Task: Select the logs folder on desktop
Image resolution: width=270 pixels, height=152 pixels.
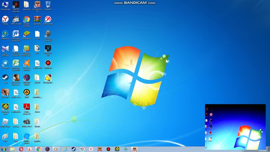Action: 16,137
